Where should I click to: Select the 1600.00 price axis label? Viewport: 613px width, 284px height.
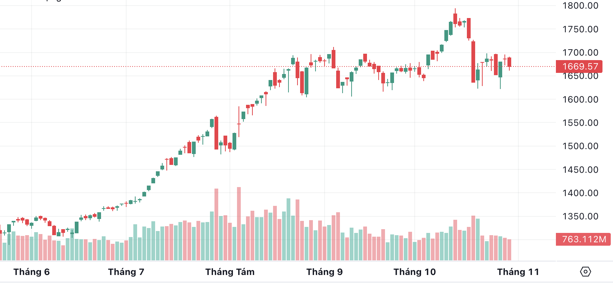580,100
